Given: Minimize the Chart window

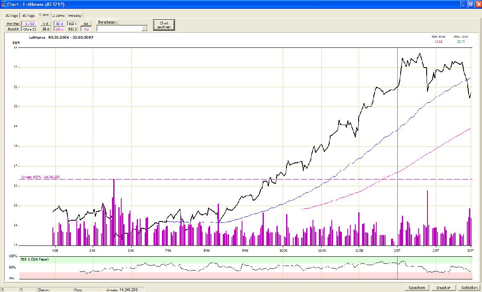Looking at the screenshot, I should [463, 4].
